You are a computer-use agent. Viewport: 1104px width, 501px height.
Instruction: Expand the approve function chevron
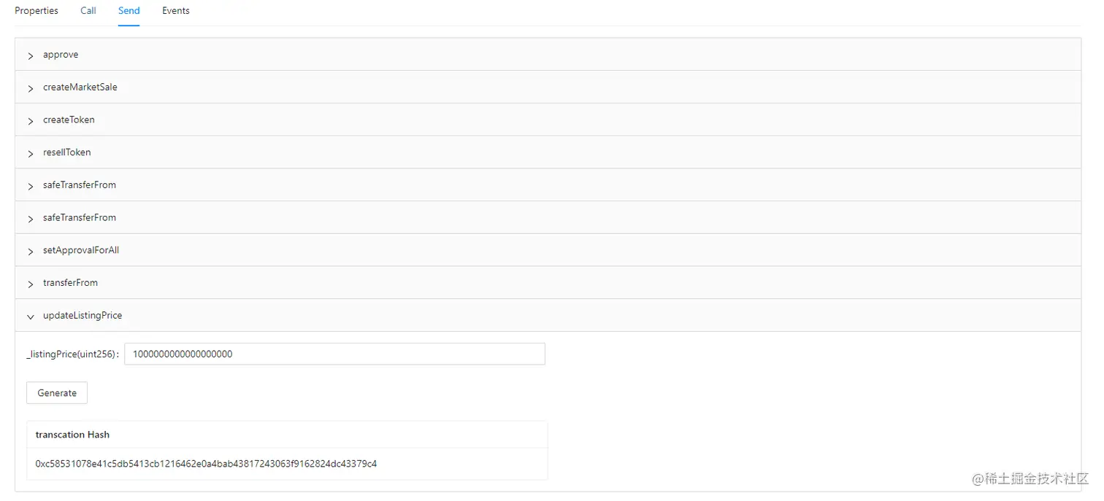click(31, 55)
